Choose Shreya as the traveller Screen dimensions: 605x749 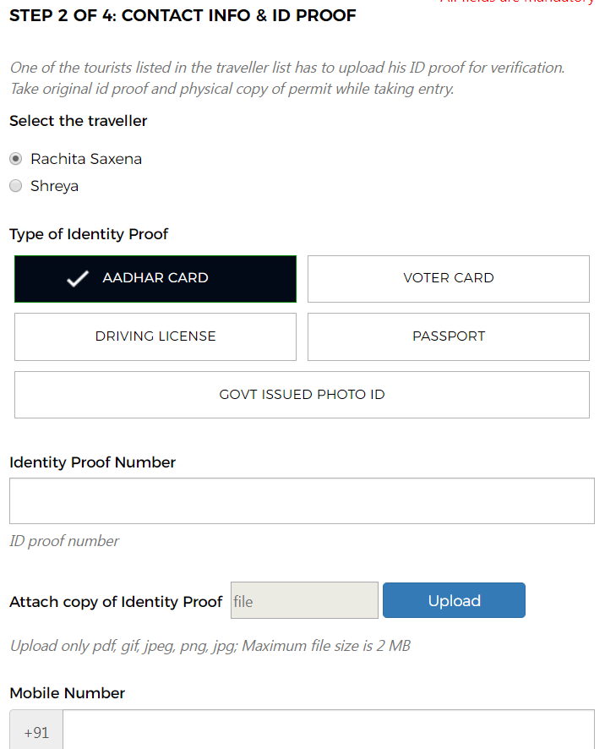15,187
